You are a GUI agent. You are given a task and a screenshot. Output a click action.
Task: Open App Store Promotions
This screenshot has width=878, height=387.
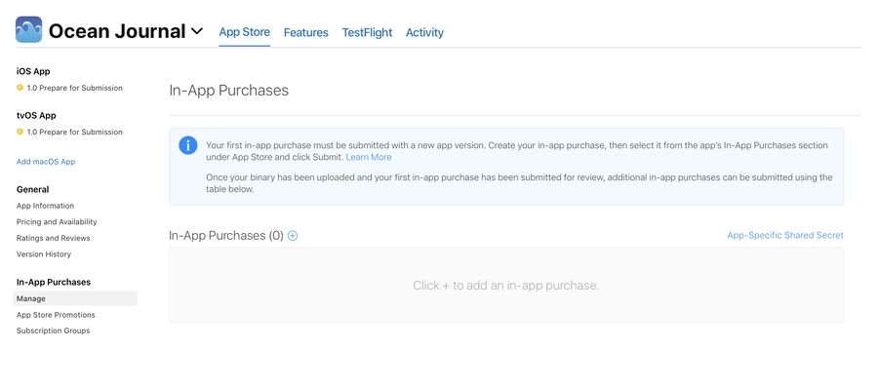point(56,315)
